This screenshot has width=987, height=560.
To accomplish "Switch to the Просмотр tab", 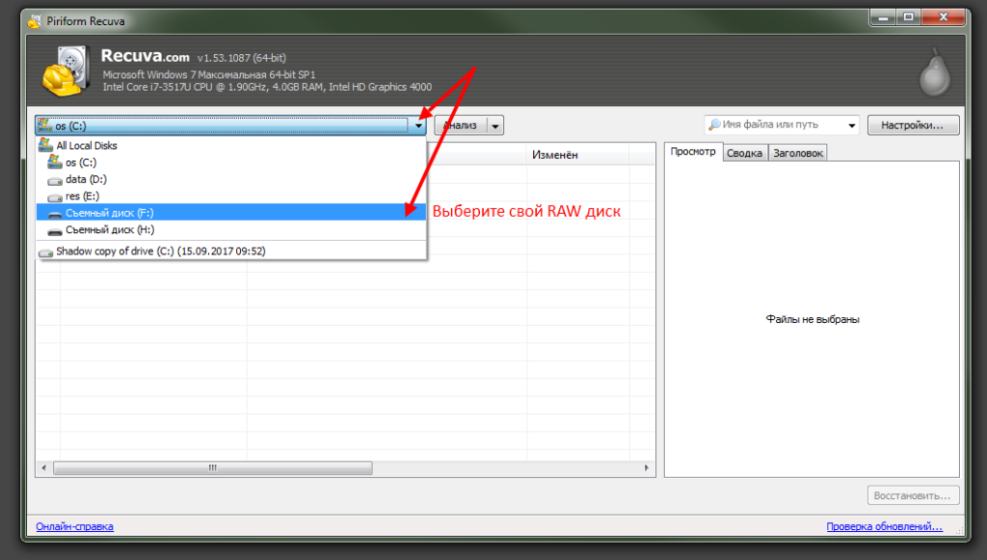I will point(693,152).
